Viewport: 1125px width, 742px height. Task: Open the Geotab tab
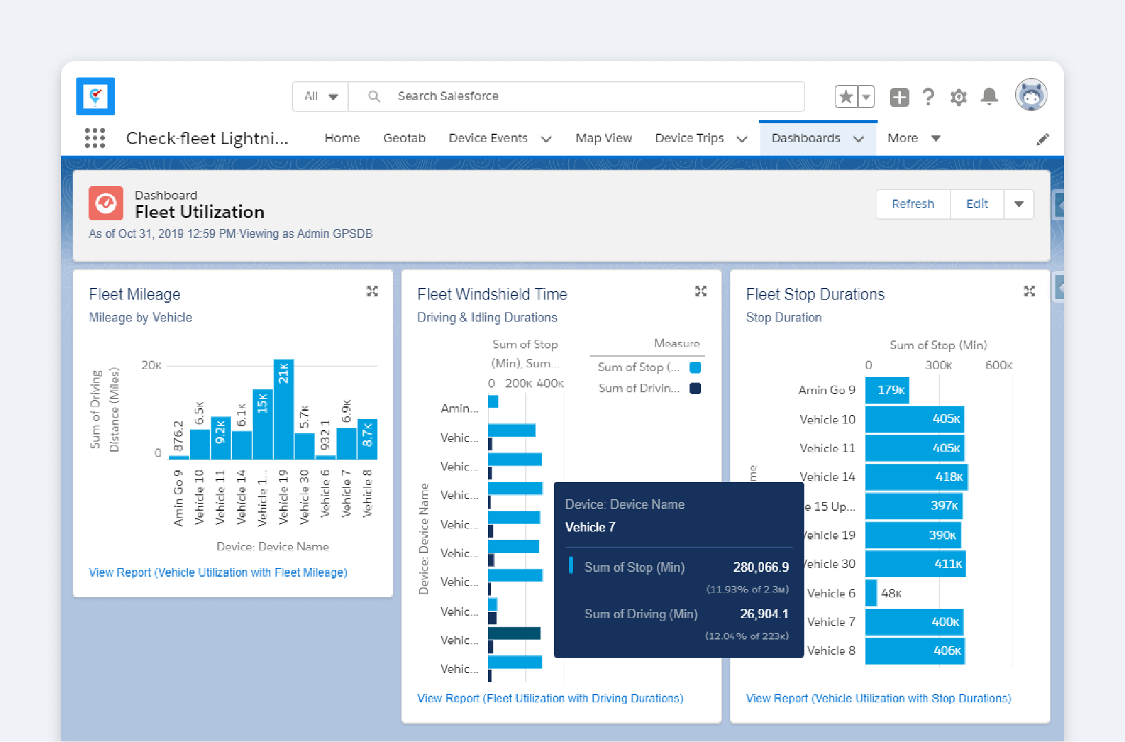coord(404,138)
